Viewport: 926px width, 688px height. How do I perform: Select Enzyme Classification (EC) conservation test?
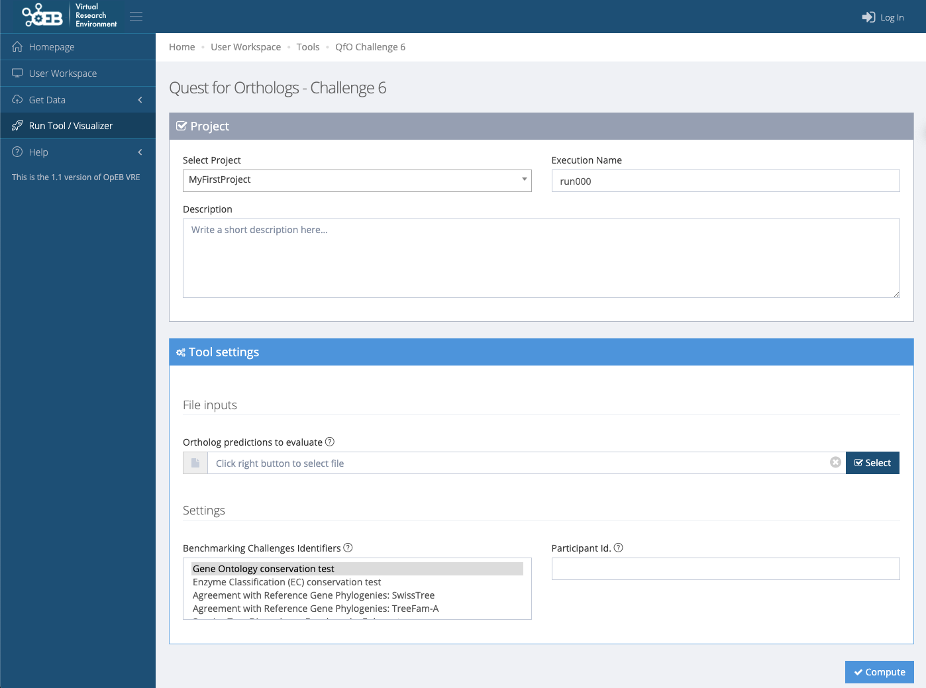click(357, 582)
